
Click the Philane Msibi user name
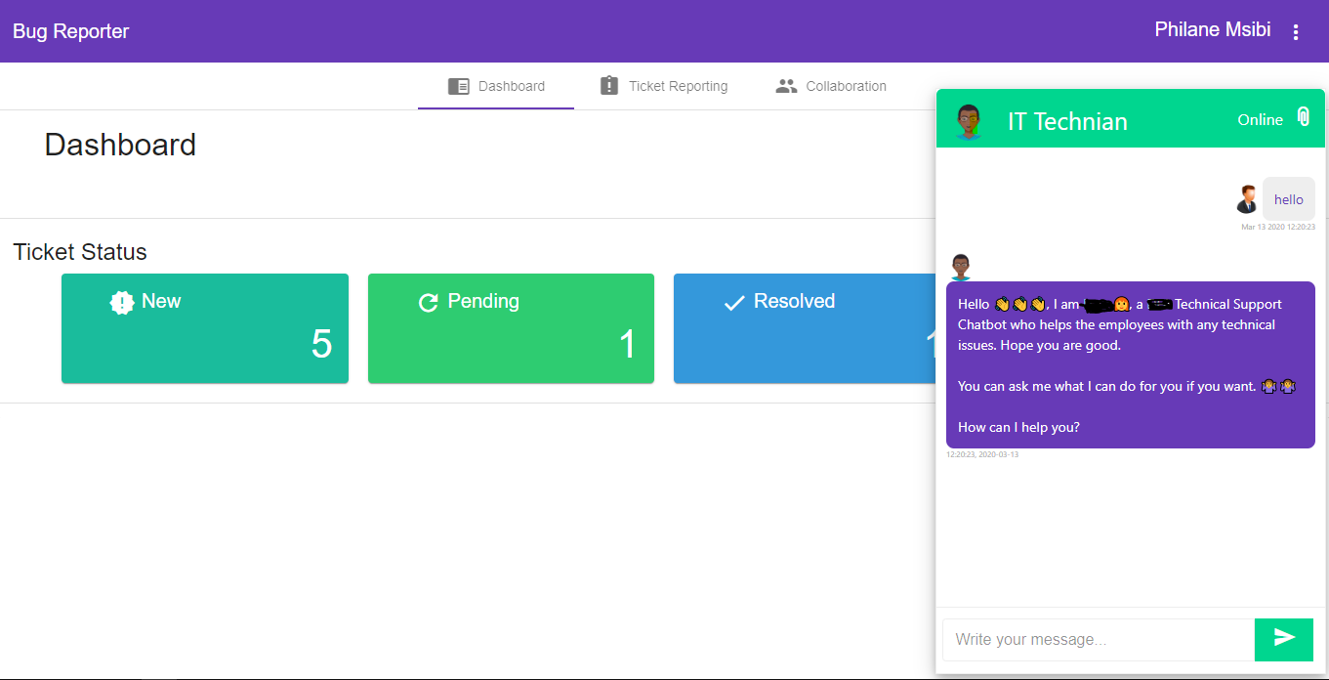pyautogui.click(x=1212, y=29)
